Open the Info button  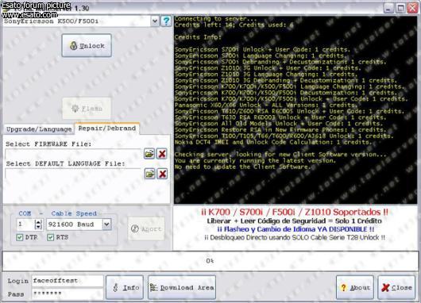(125, 287)
